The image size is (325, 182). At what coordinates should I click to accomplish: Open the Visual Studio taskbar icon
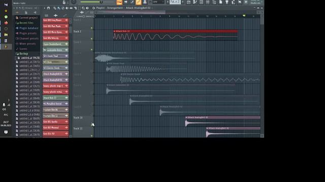point(6,5)
